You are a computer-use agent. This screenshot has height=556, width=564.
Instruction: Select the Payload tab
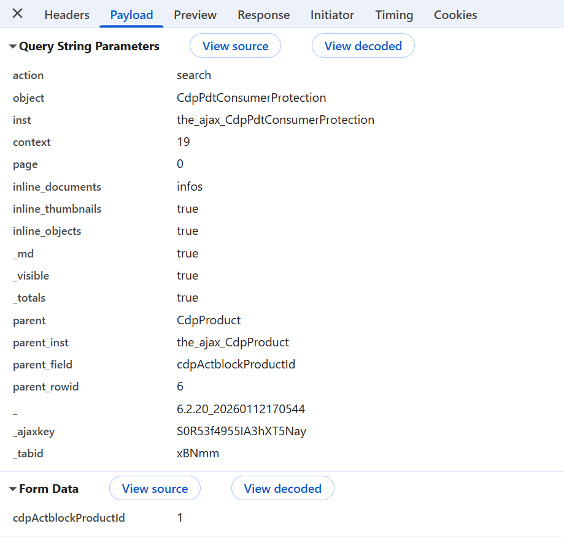pyautogui.click(x=131, y=15)
